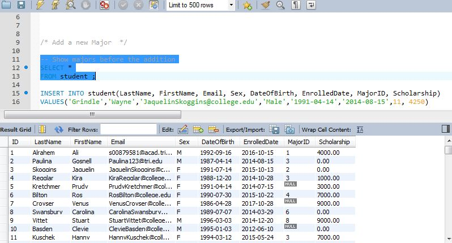Select the Stuart first name cell
Screen dimensions: 452x243
(x=89, y=220)
